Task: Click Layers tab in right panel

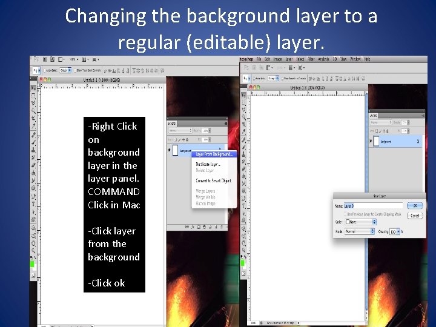Action: (374, 116)
